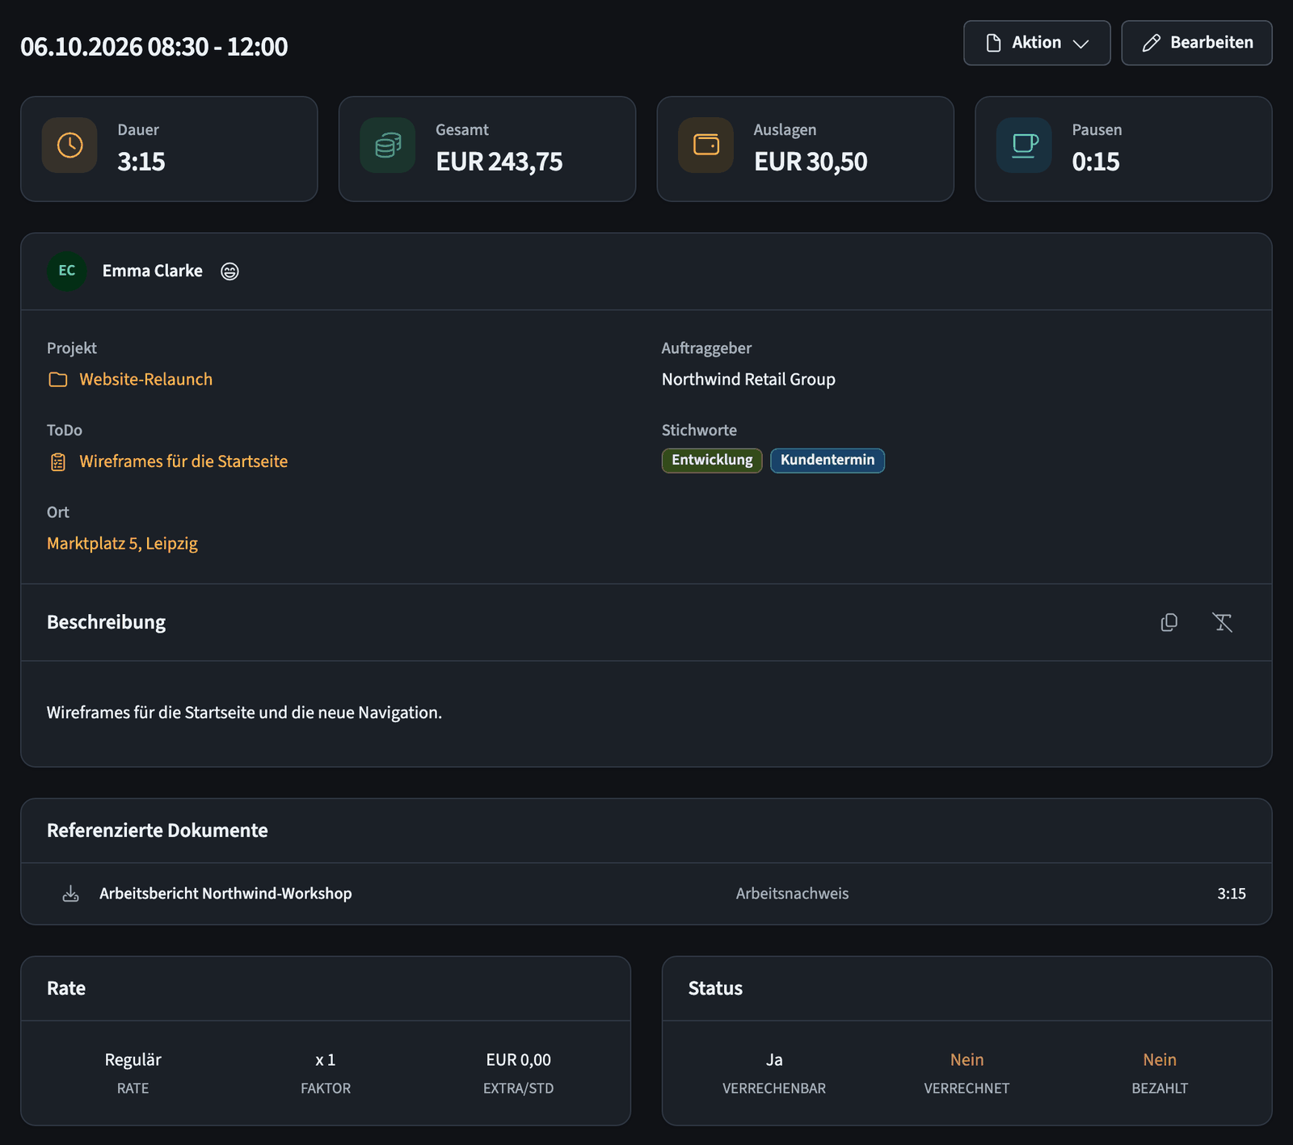Click the smiley mood icon next to Emma Clarke

click(230, 272)
